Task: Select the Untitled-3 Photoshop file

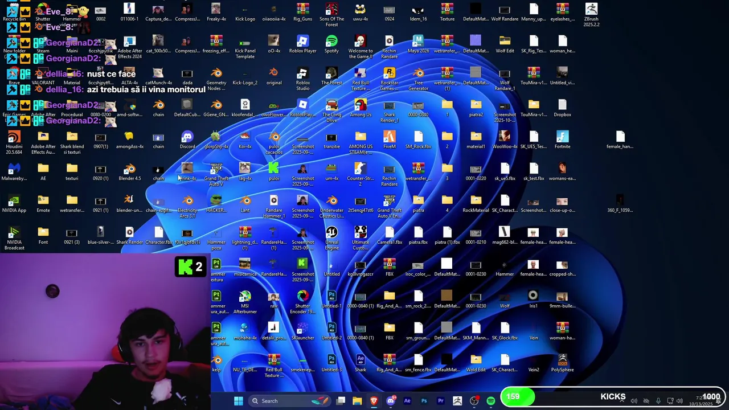Action: click(331, 363)
